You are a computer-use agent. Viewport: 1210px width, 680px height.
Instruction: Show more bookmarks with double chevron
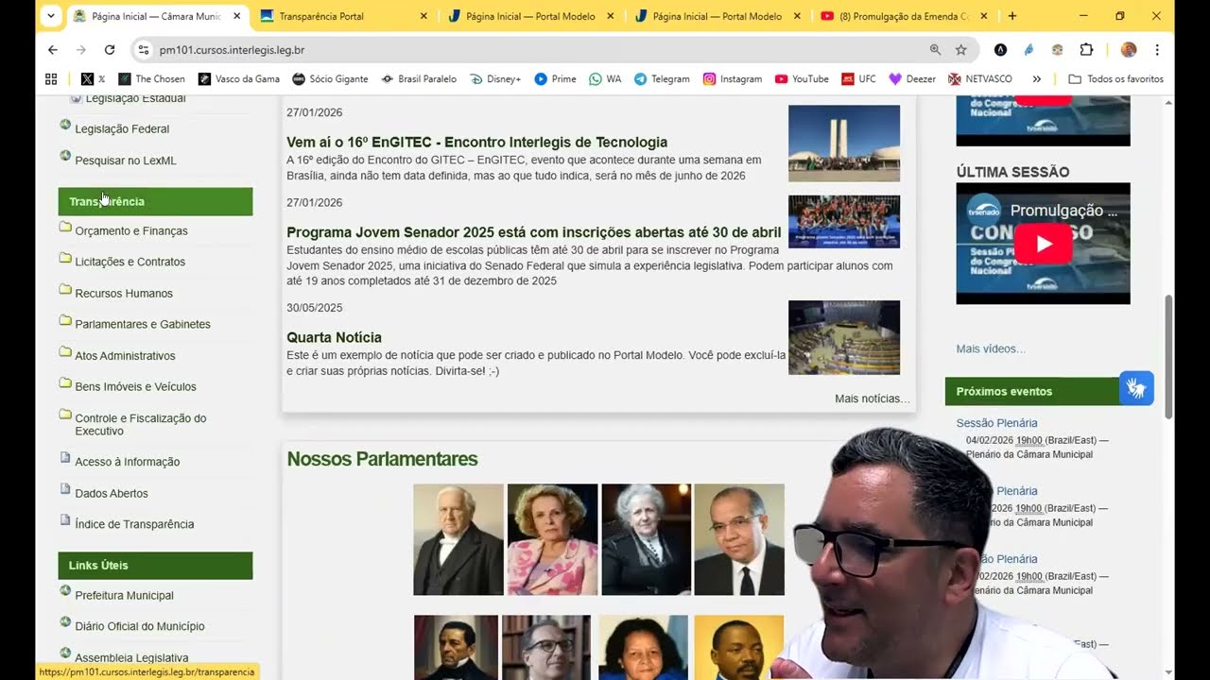coord(1037,79)
